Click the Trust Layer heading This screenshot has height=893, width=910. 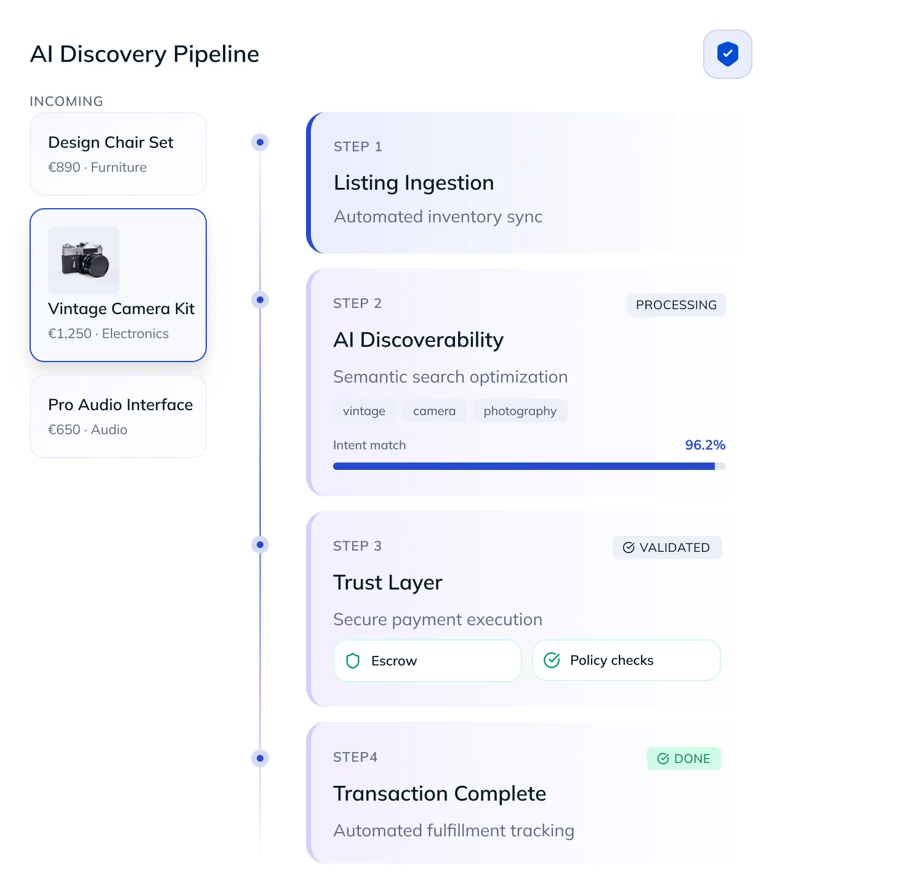pyautogui.click(x=388, y=583)
